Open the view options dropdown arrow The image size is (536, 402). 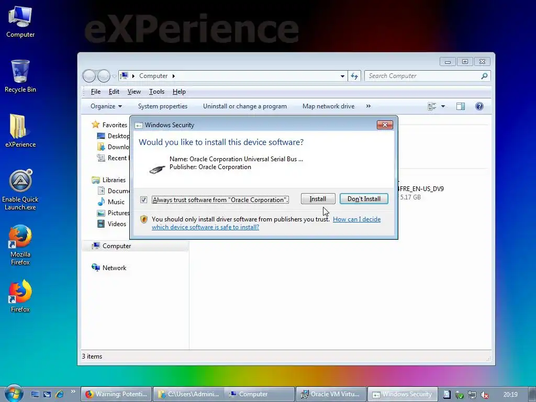(443, 106)
